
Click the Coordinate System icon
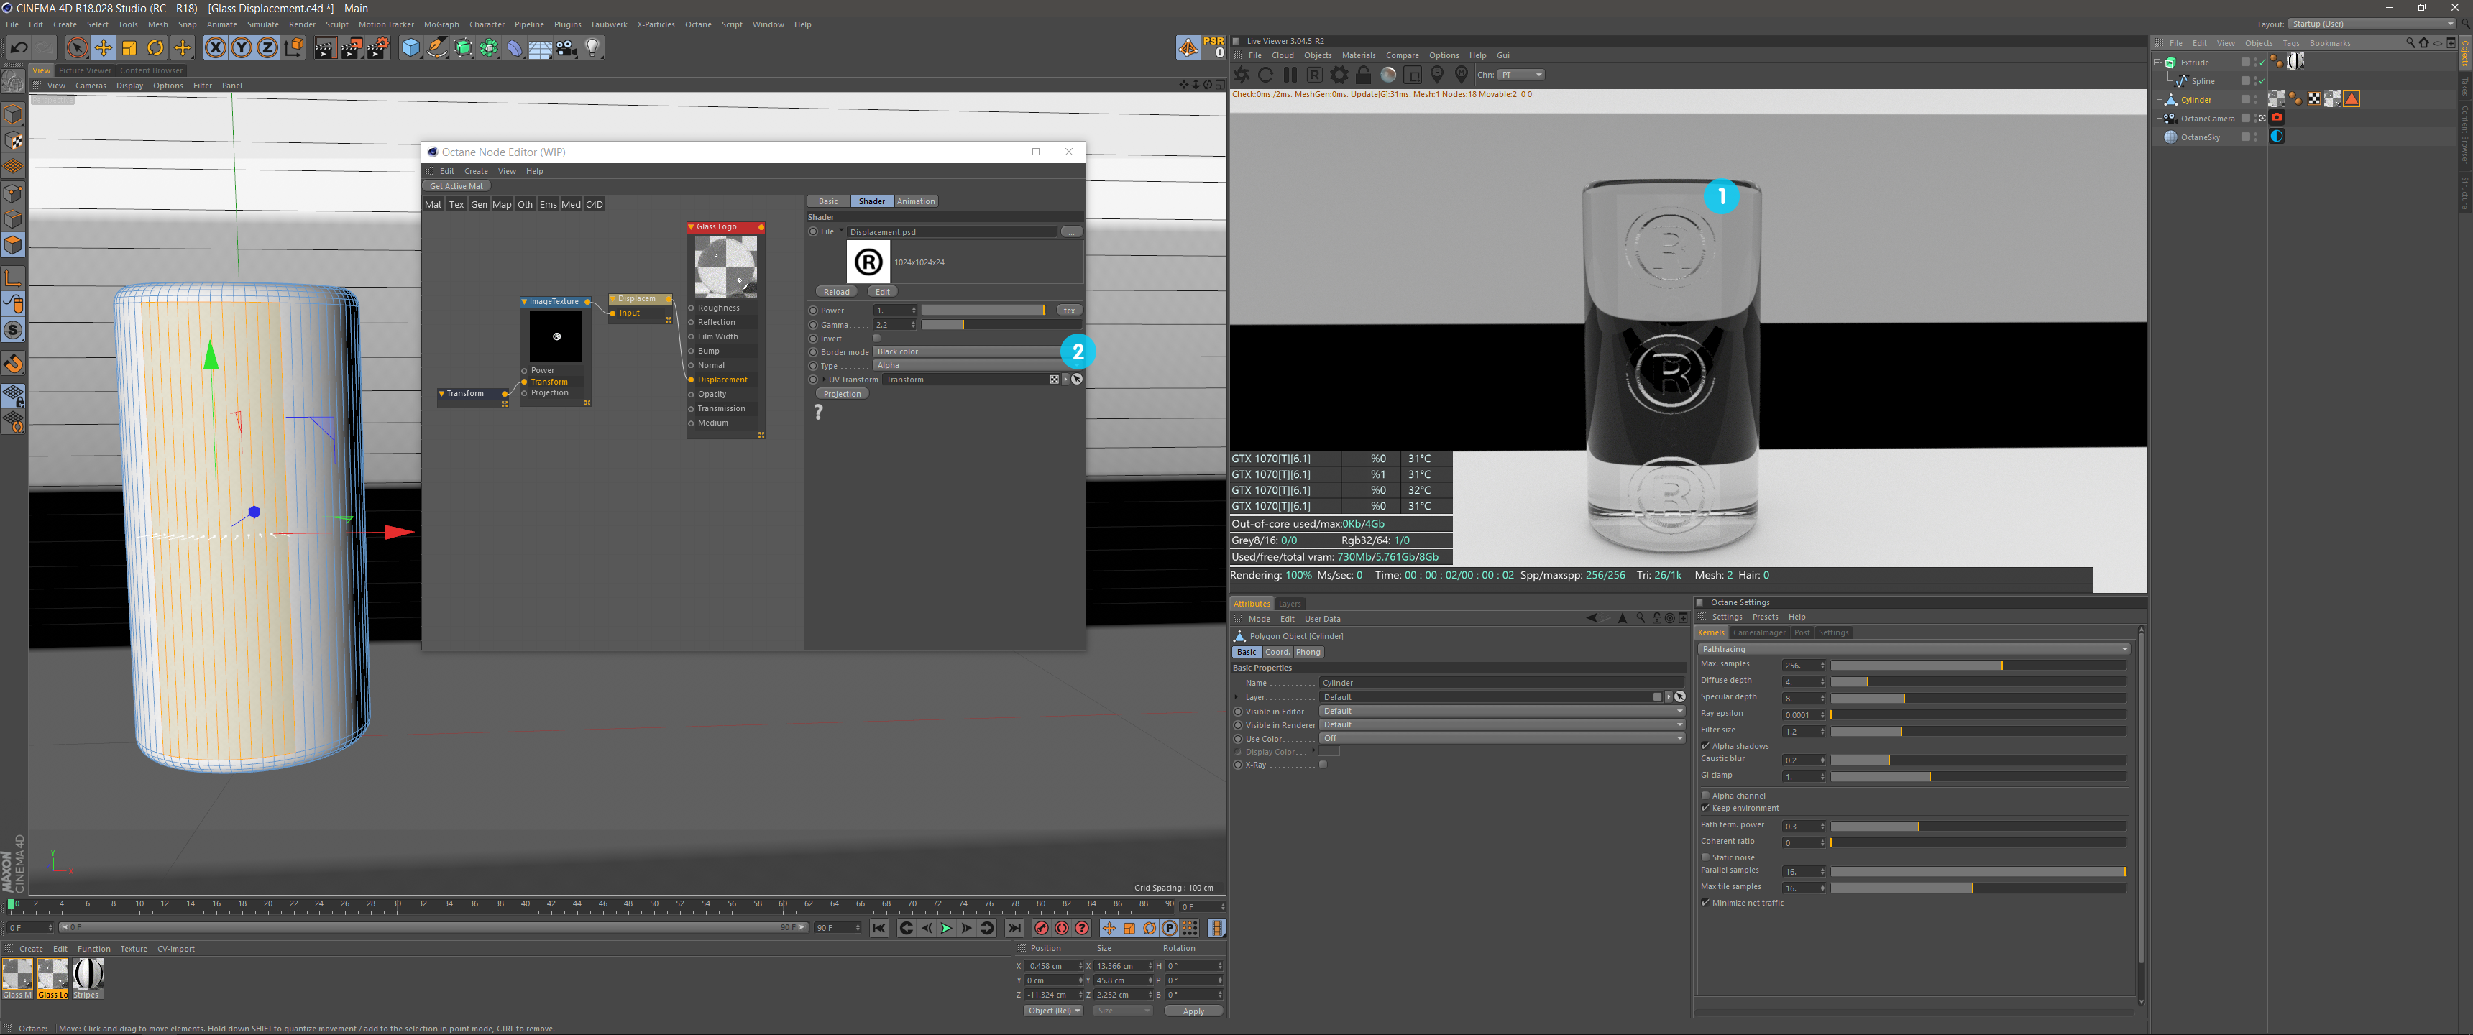coord(294,47)
